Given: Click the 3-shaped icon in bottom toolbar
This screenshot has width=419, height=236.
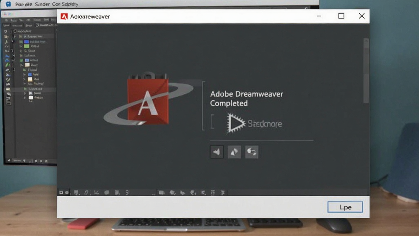Looking at the screenshot, I should [127, 193].
